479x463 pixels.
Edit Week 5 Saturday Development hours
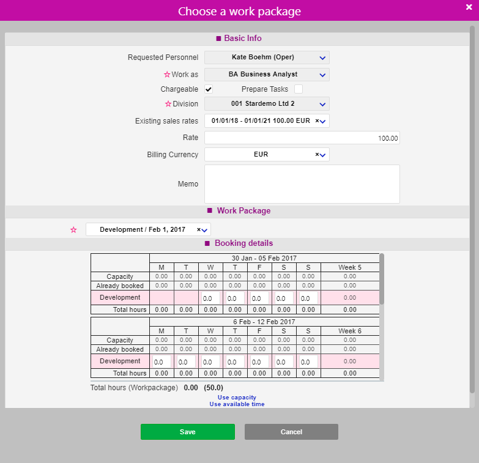coord(284,298)
